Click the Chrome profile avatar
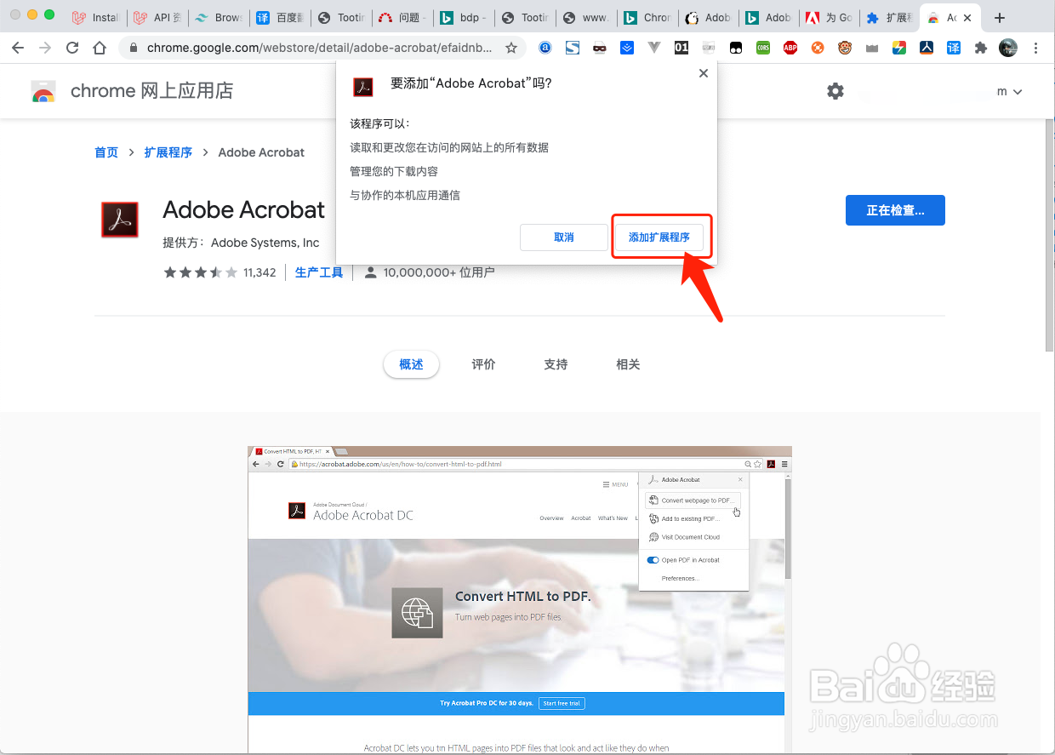The height and width of the screenshot is (755, 1055). click(x=1008, y=49)
